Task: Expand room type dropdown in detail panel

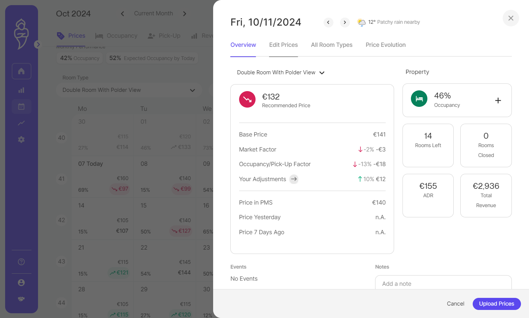Action: point(281,72)
